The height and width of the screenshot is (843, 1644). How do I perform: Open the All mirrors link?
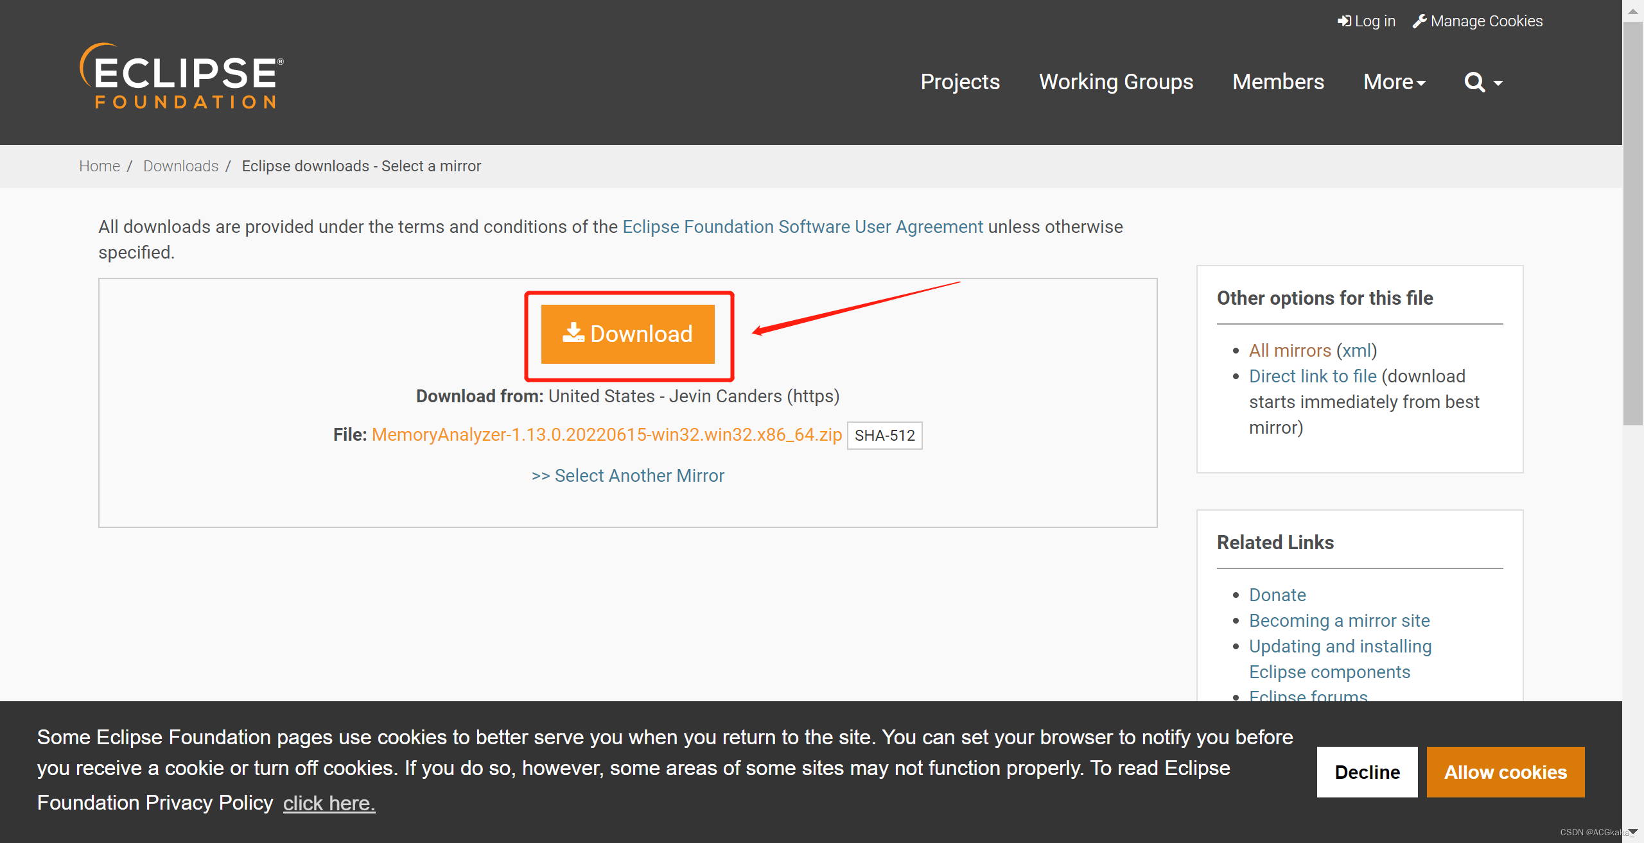pyautogui.click(x=1290, y=351)
